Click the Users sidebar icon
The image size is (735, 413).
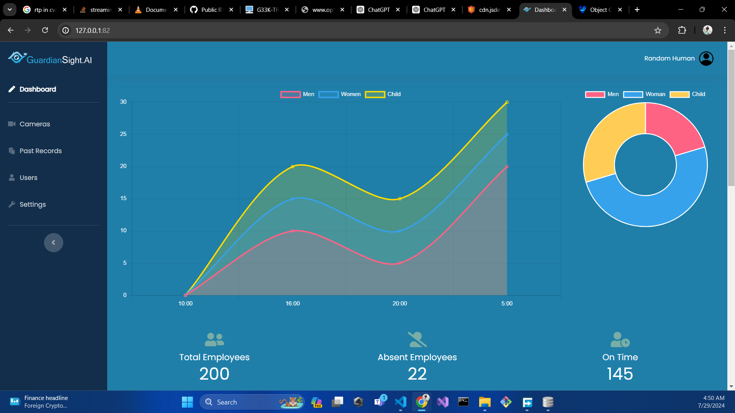pos(11,177)
